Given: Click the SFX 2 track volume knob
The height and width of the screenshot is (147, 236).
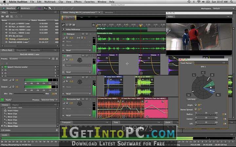Looking at the screenshot, I should pyautogui.click(x=67, y=81).
